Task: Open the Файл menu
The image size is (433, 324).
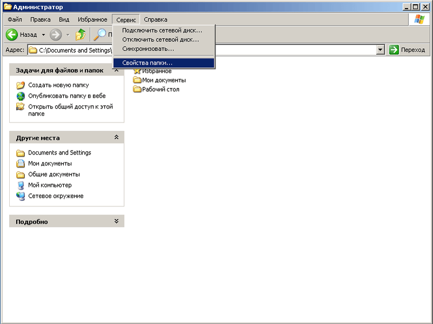Action: pyautogui.click(x=15, y=20)
